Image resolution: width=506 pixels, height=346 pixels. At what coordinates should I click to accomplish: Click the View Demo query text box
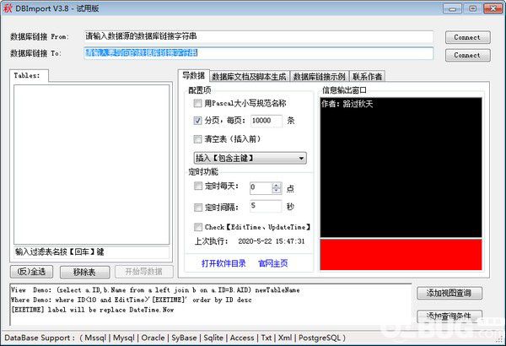click(x=211, y=305)
